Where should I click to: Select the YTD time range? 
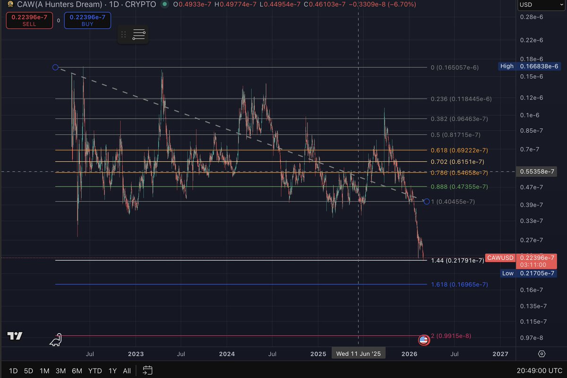click(x=94, y=371)
